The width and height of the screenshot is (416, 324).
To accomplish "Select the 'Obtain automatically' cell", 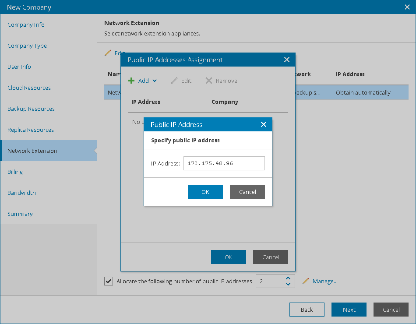I will 363,93.
